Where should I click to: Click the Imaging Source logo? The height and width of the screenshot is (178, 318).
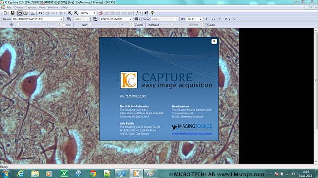(x=192, y=127)
